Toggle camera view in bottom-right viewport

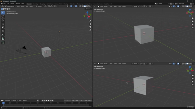193,82
